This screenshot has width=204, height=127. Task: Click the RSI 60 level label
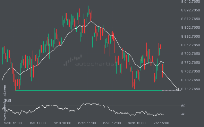183,106
